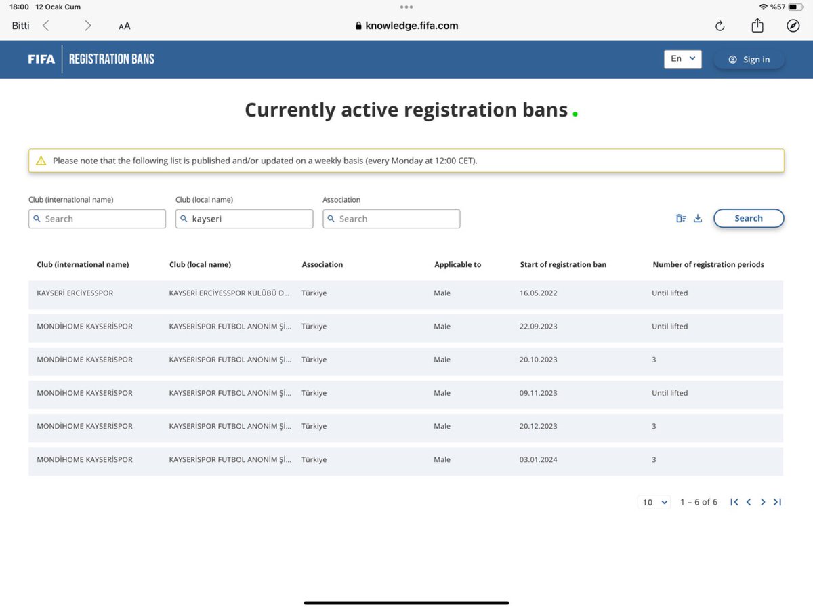Reload the page with the refresh icon
This screenshot has height=609, width=813.
pos(720,26)
